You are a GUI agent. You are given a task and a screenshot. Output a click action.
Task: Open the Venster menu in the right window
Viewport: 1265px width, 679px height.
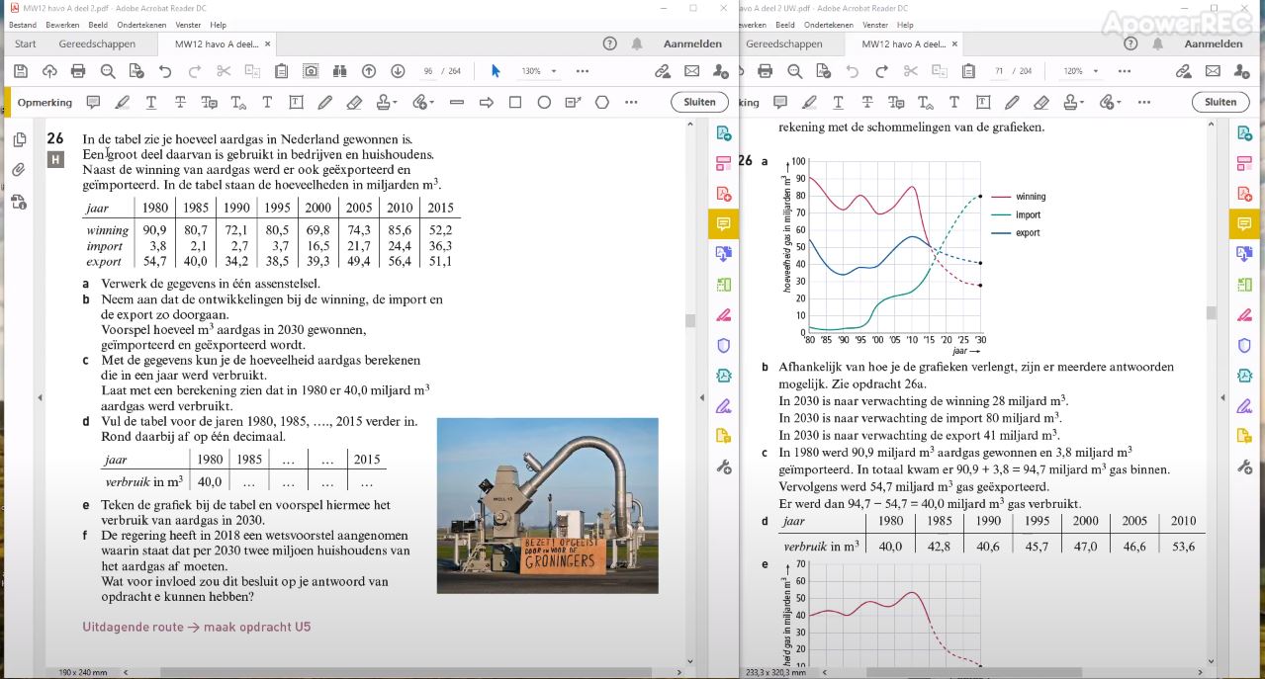(875, 25)
